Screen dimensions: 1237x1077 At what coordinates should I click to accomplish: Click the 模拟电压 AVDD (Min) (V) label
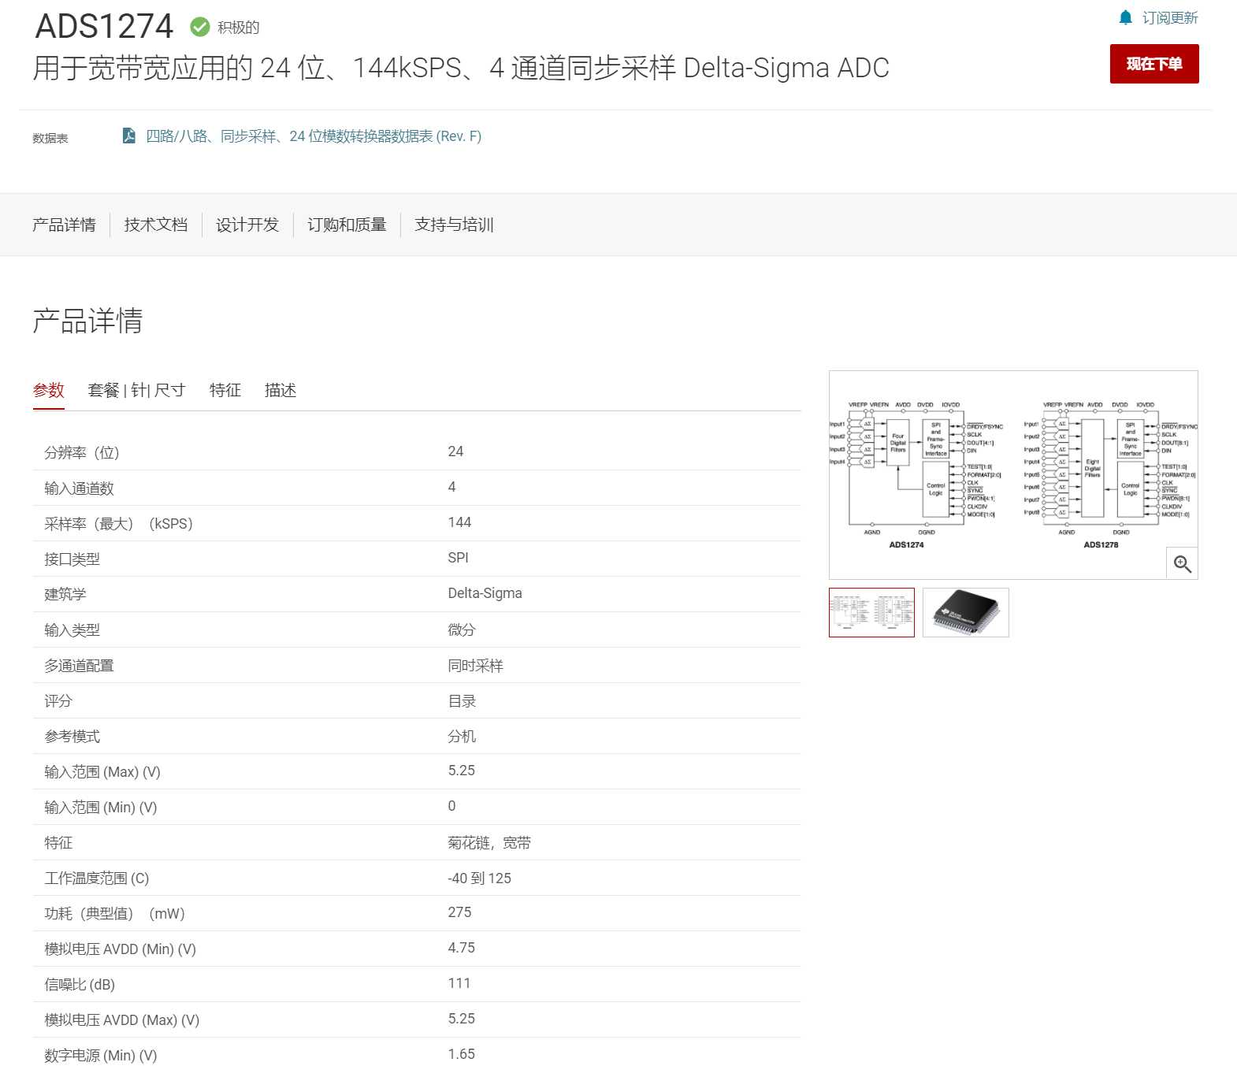[x=120, y=949]
